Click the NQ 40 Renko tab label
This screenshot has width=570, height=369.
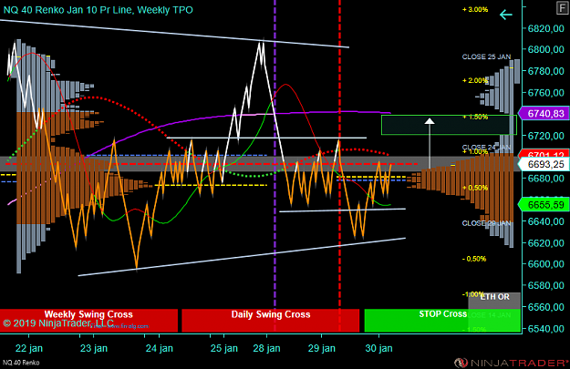pyautogui.click(x=21, y=363)
